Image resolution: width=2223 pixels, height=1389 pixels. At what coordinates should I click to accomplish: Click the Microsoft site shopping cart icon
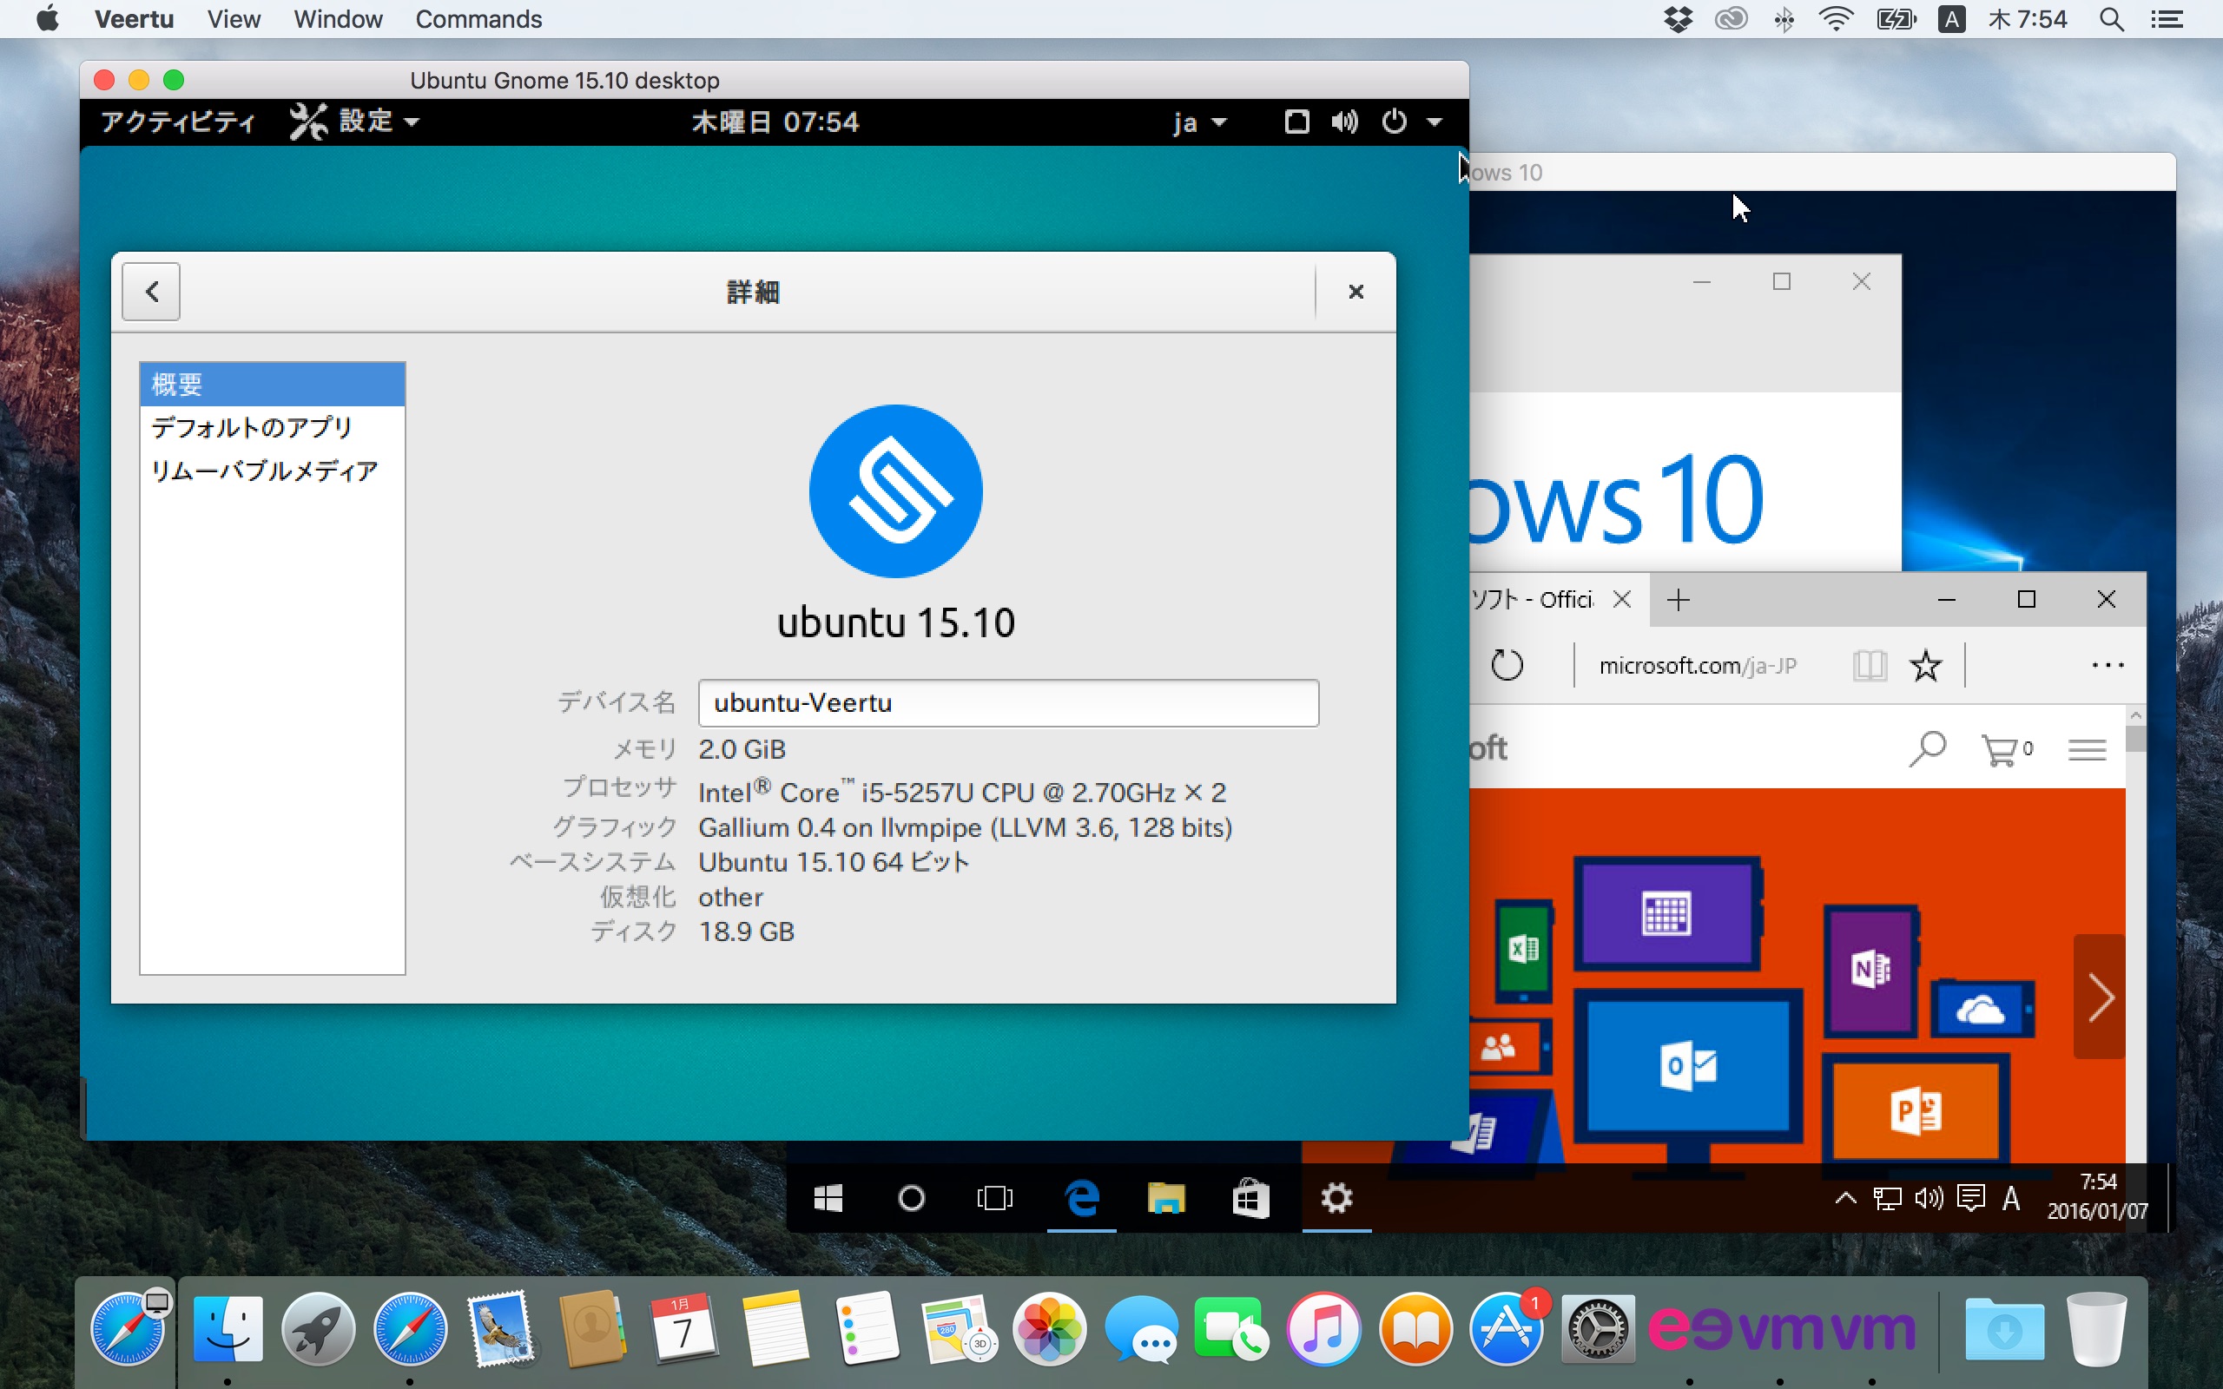pos(2001,749)
